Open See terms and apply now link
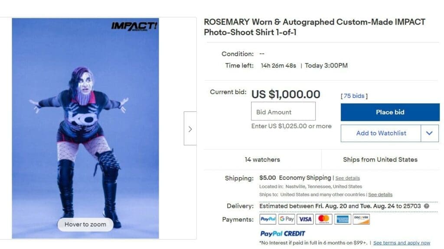 pyautogui.click(x=402, y=243)
